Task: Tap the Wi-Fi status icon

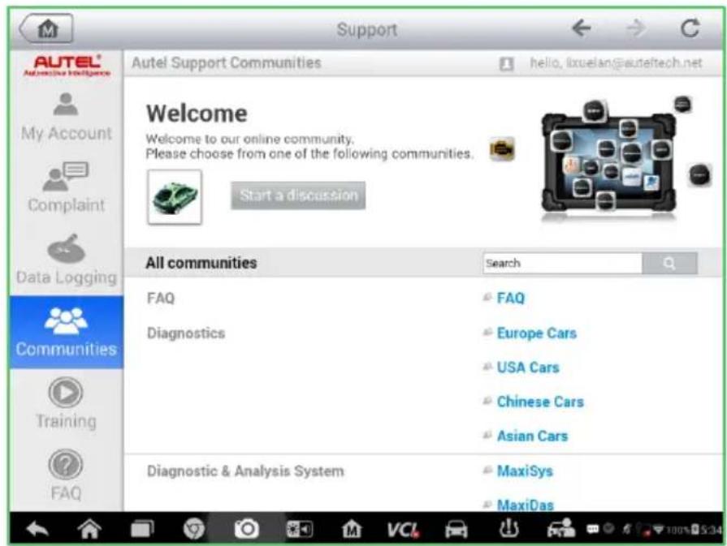Action: [x=658, y=529]
